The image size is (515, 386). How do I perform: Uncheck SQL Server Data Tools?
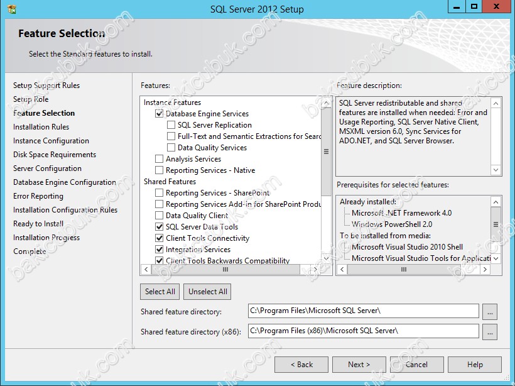[160, 226]
